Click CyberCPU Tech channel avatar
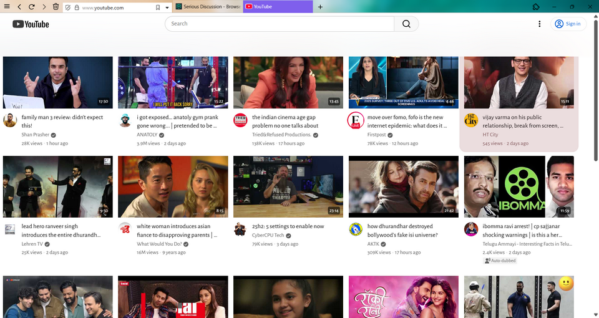This screenshot has width=599, height=318. coord(240,229)
